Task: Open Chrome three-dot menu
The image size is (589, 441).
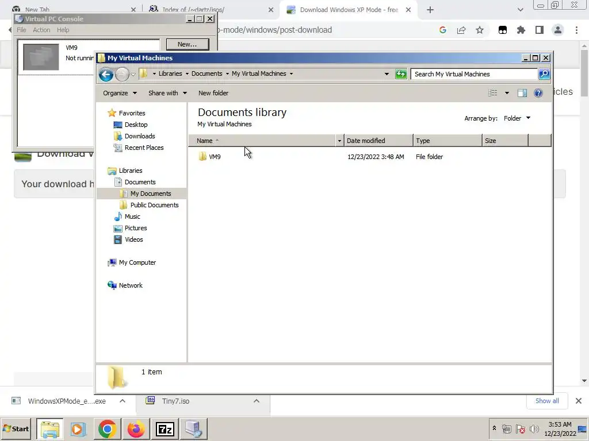Action: (x=576, y=30)
